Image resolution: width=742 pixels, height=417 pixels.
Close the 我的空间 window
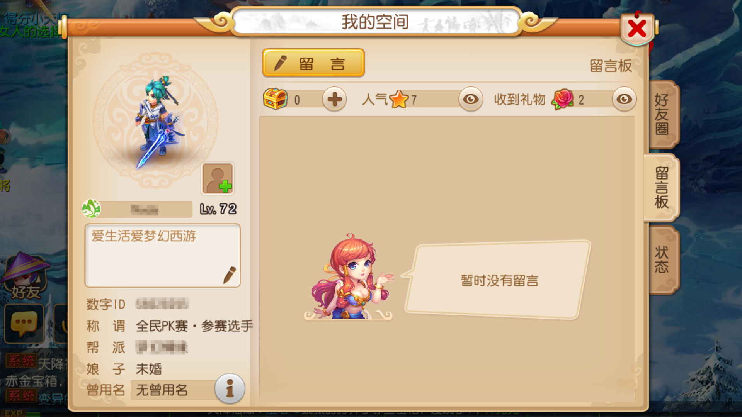[637, 29]
